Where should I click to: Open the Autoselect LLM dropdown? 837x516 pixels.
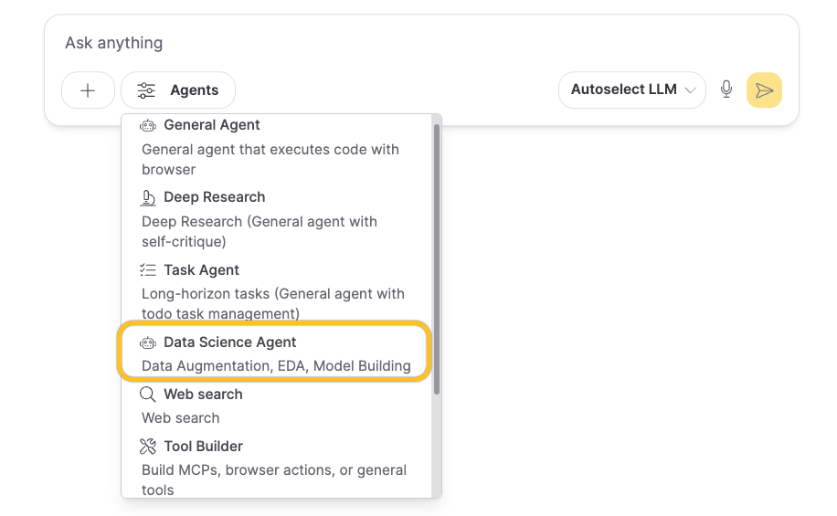coord(630,90)
